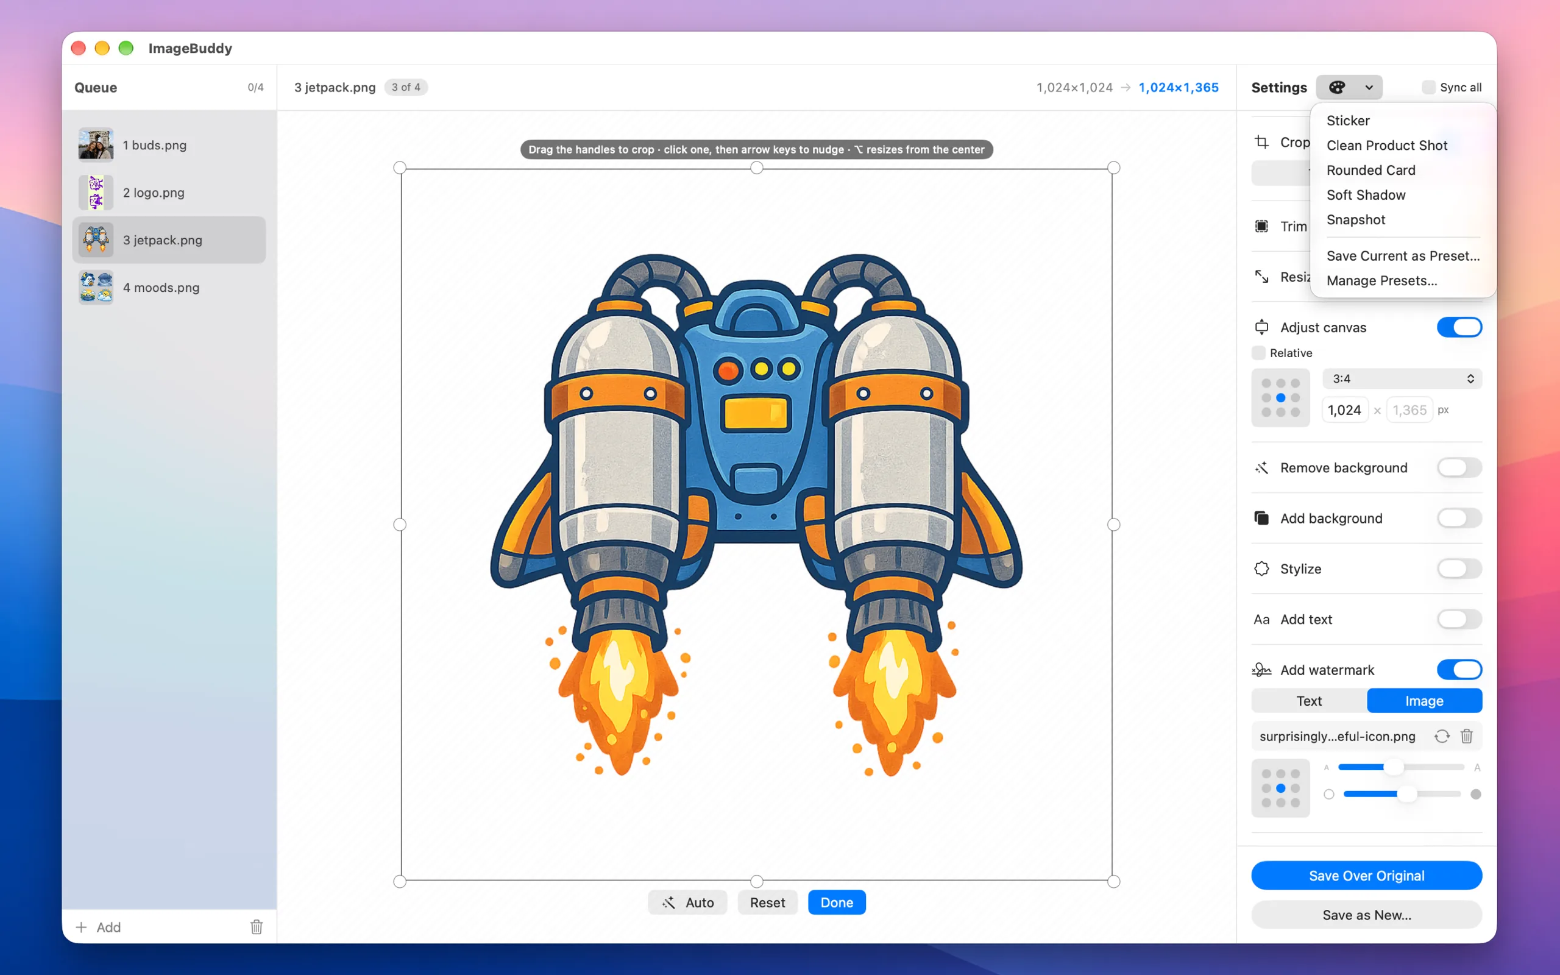The image size is (1560, 975).
Task: Collapse the presets dropdown chevron
Action: [x=1369, y=87]
